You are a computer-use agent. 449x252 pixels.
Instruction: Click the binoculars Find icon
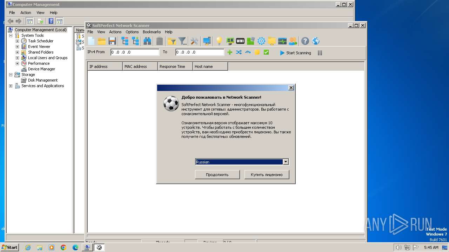[x=147, y=41]
